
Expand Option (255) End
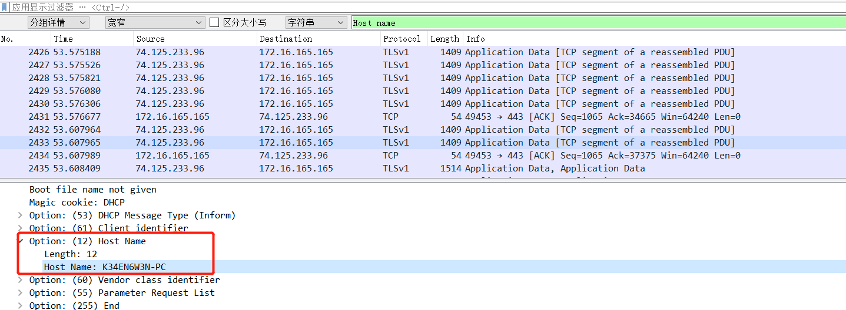pos(21,305)
